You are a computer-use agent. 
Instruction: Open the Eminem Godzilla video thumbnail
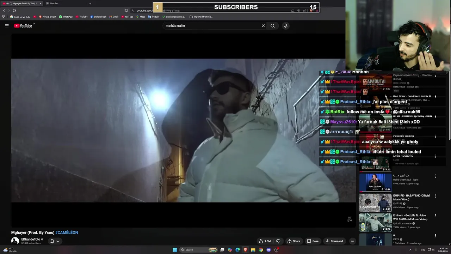[375, 223]
